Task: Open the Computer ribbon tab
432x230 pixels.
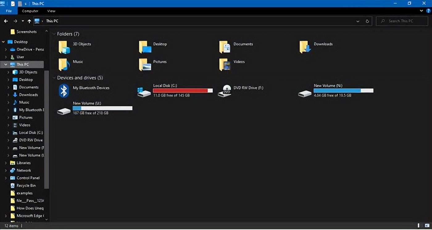Action: click(30, 11)
